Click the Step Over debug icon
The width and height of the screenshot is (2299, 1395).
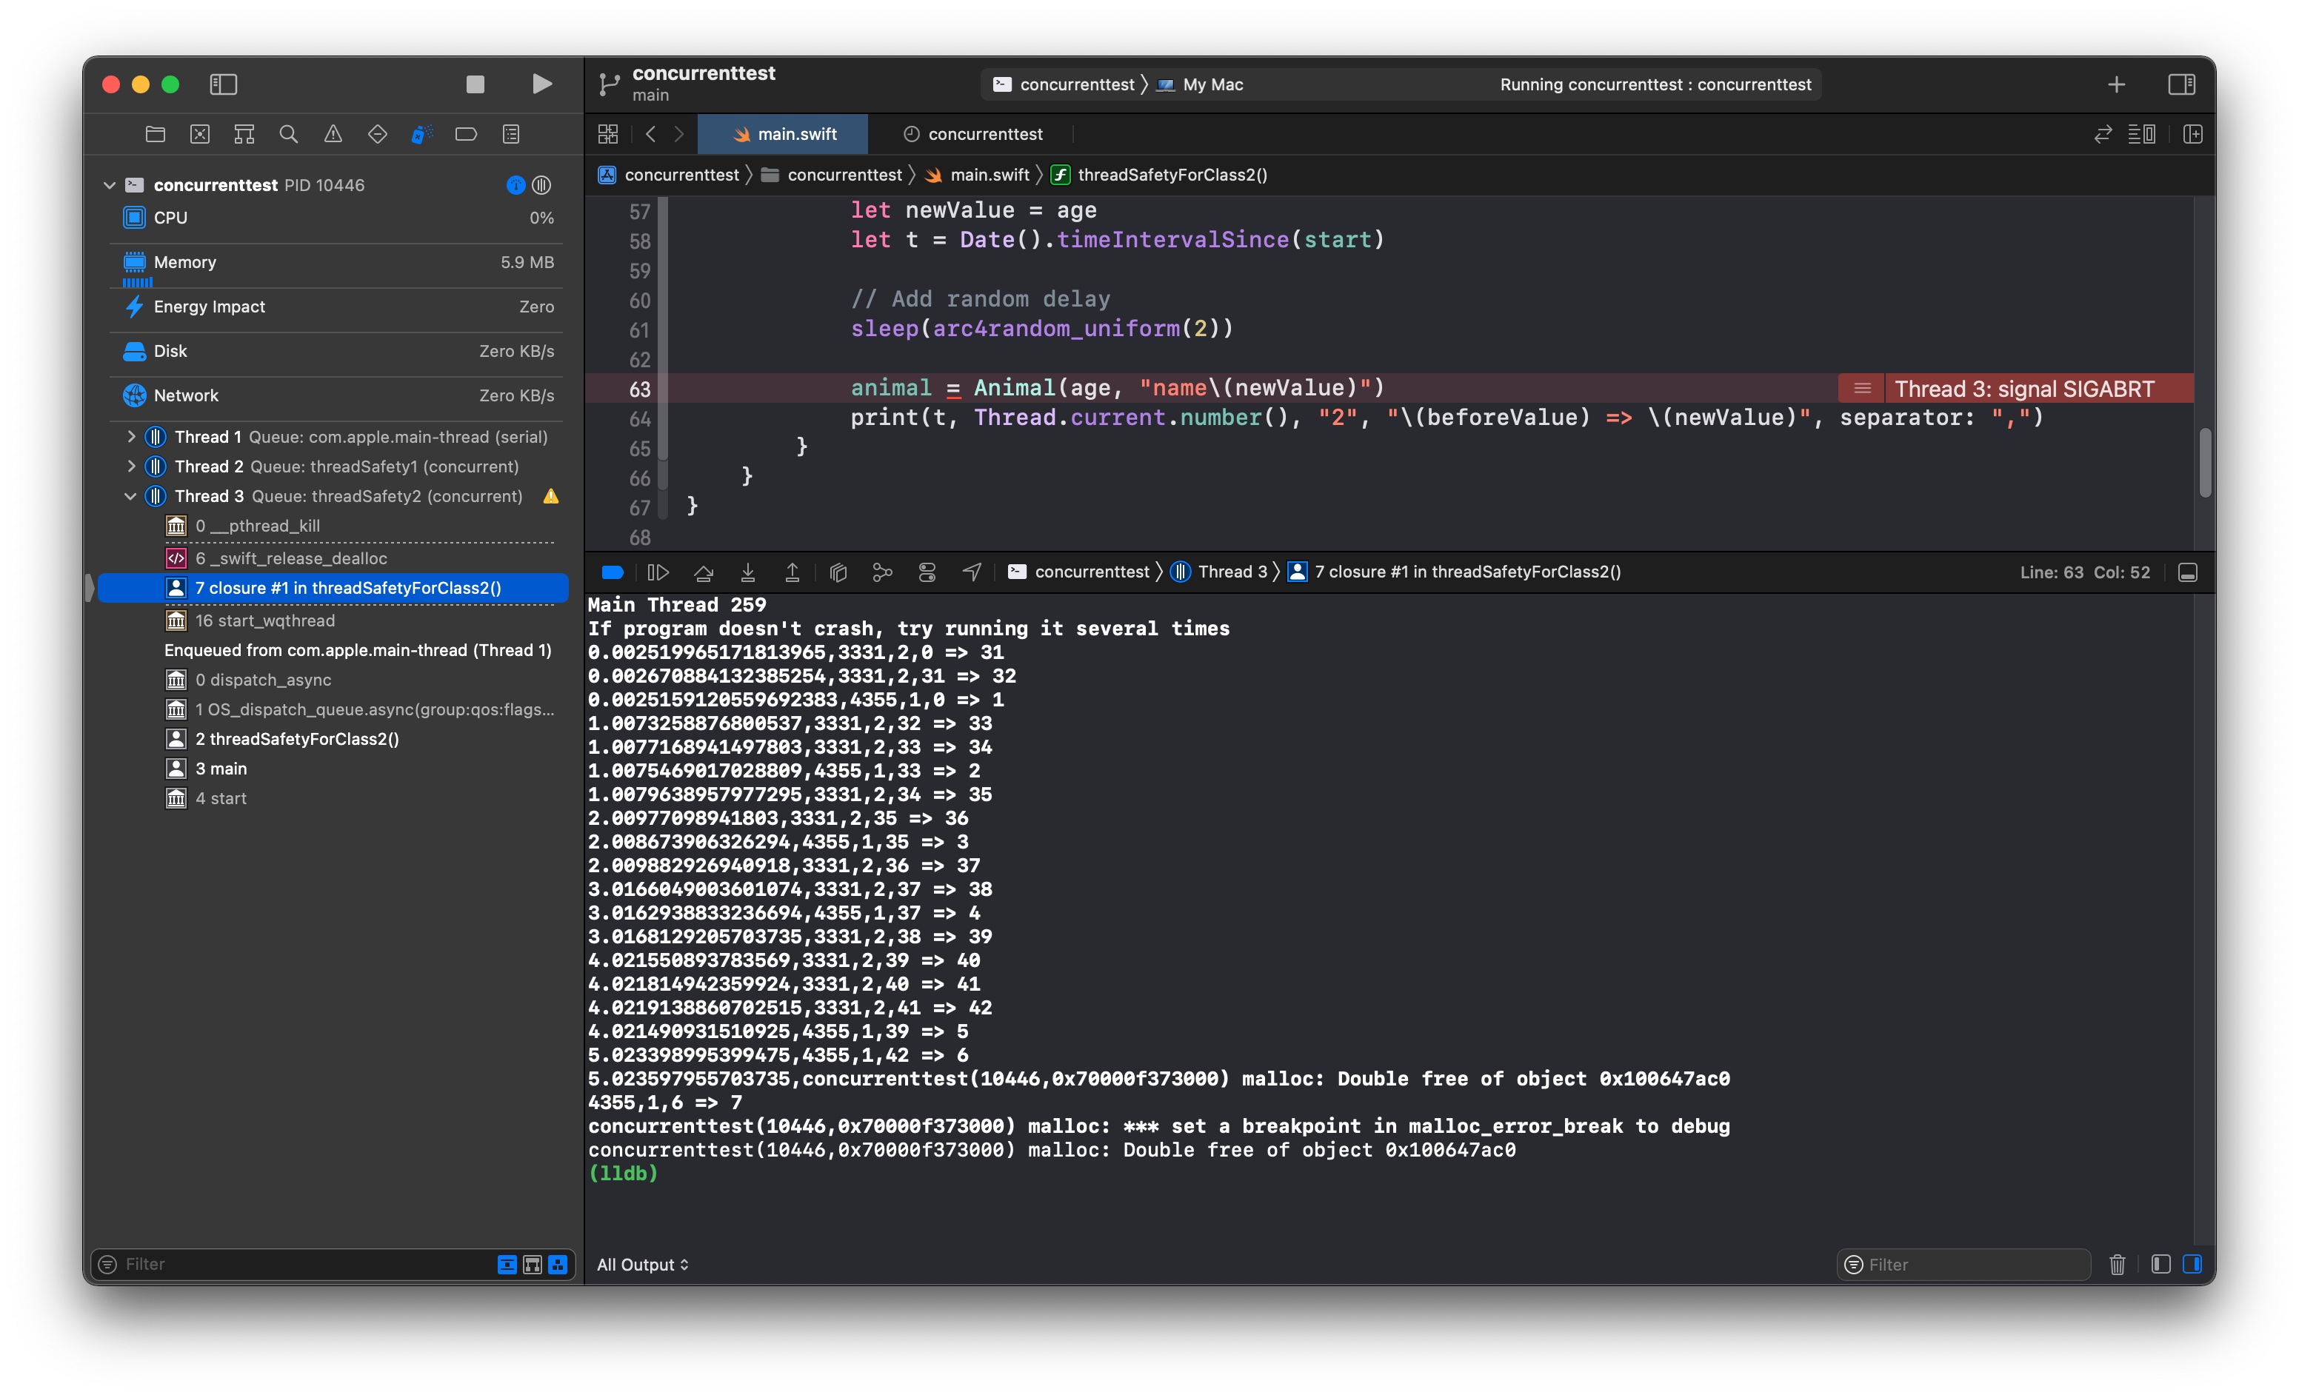click(x=704, y=572)
